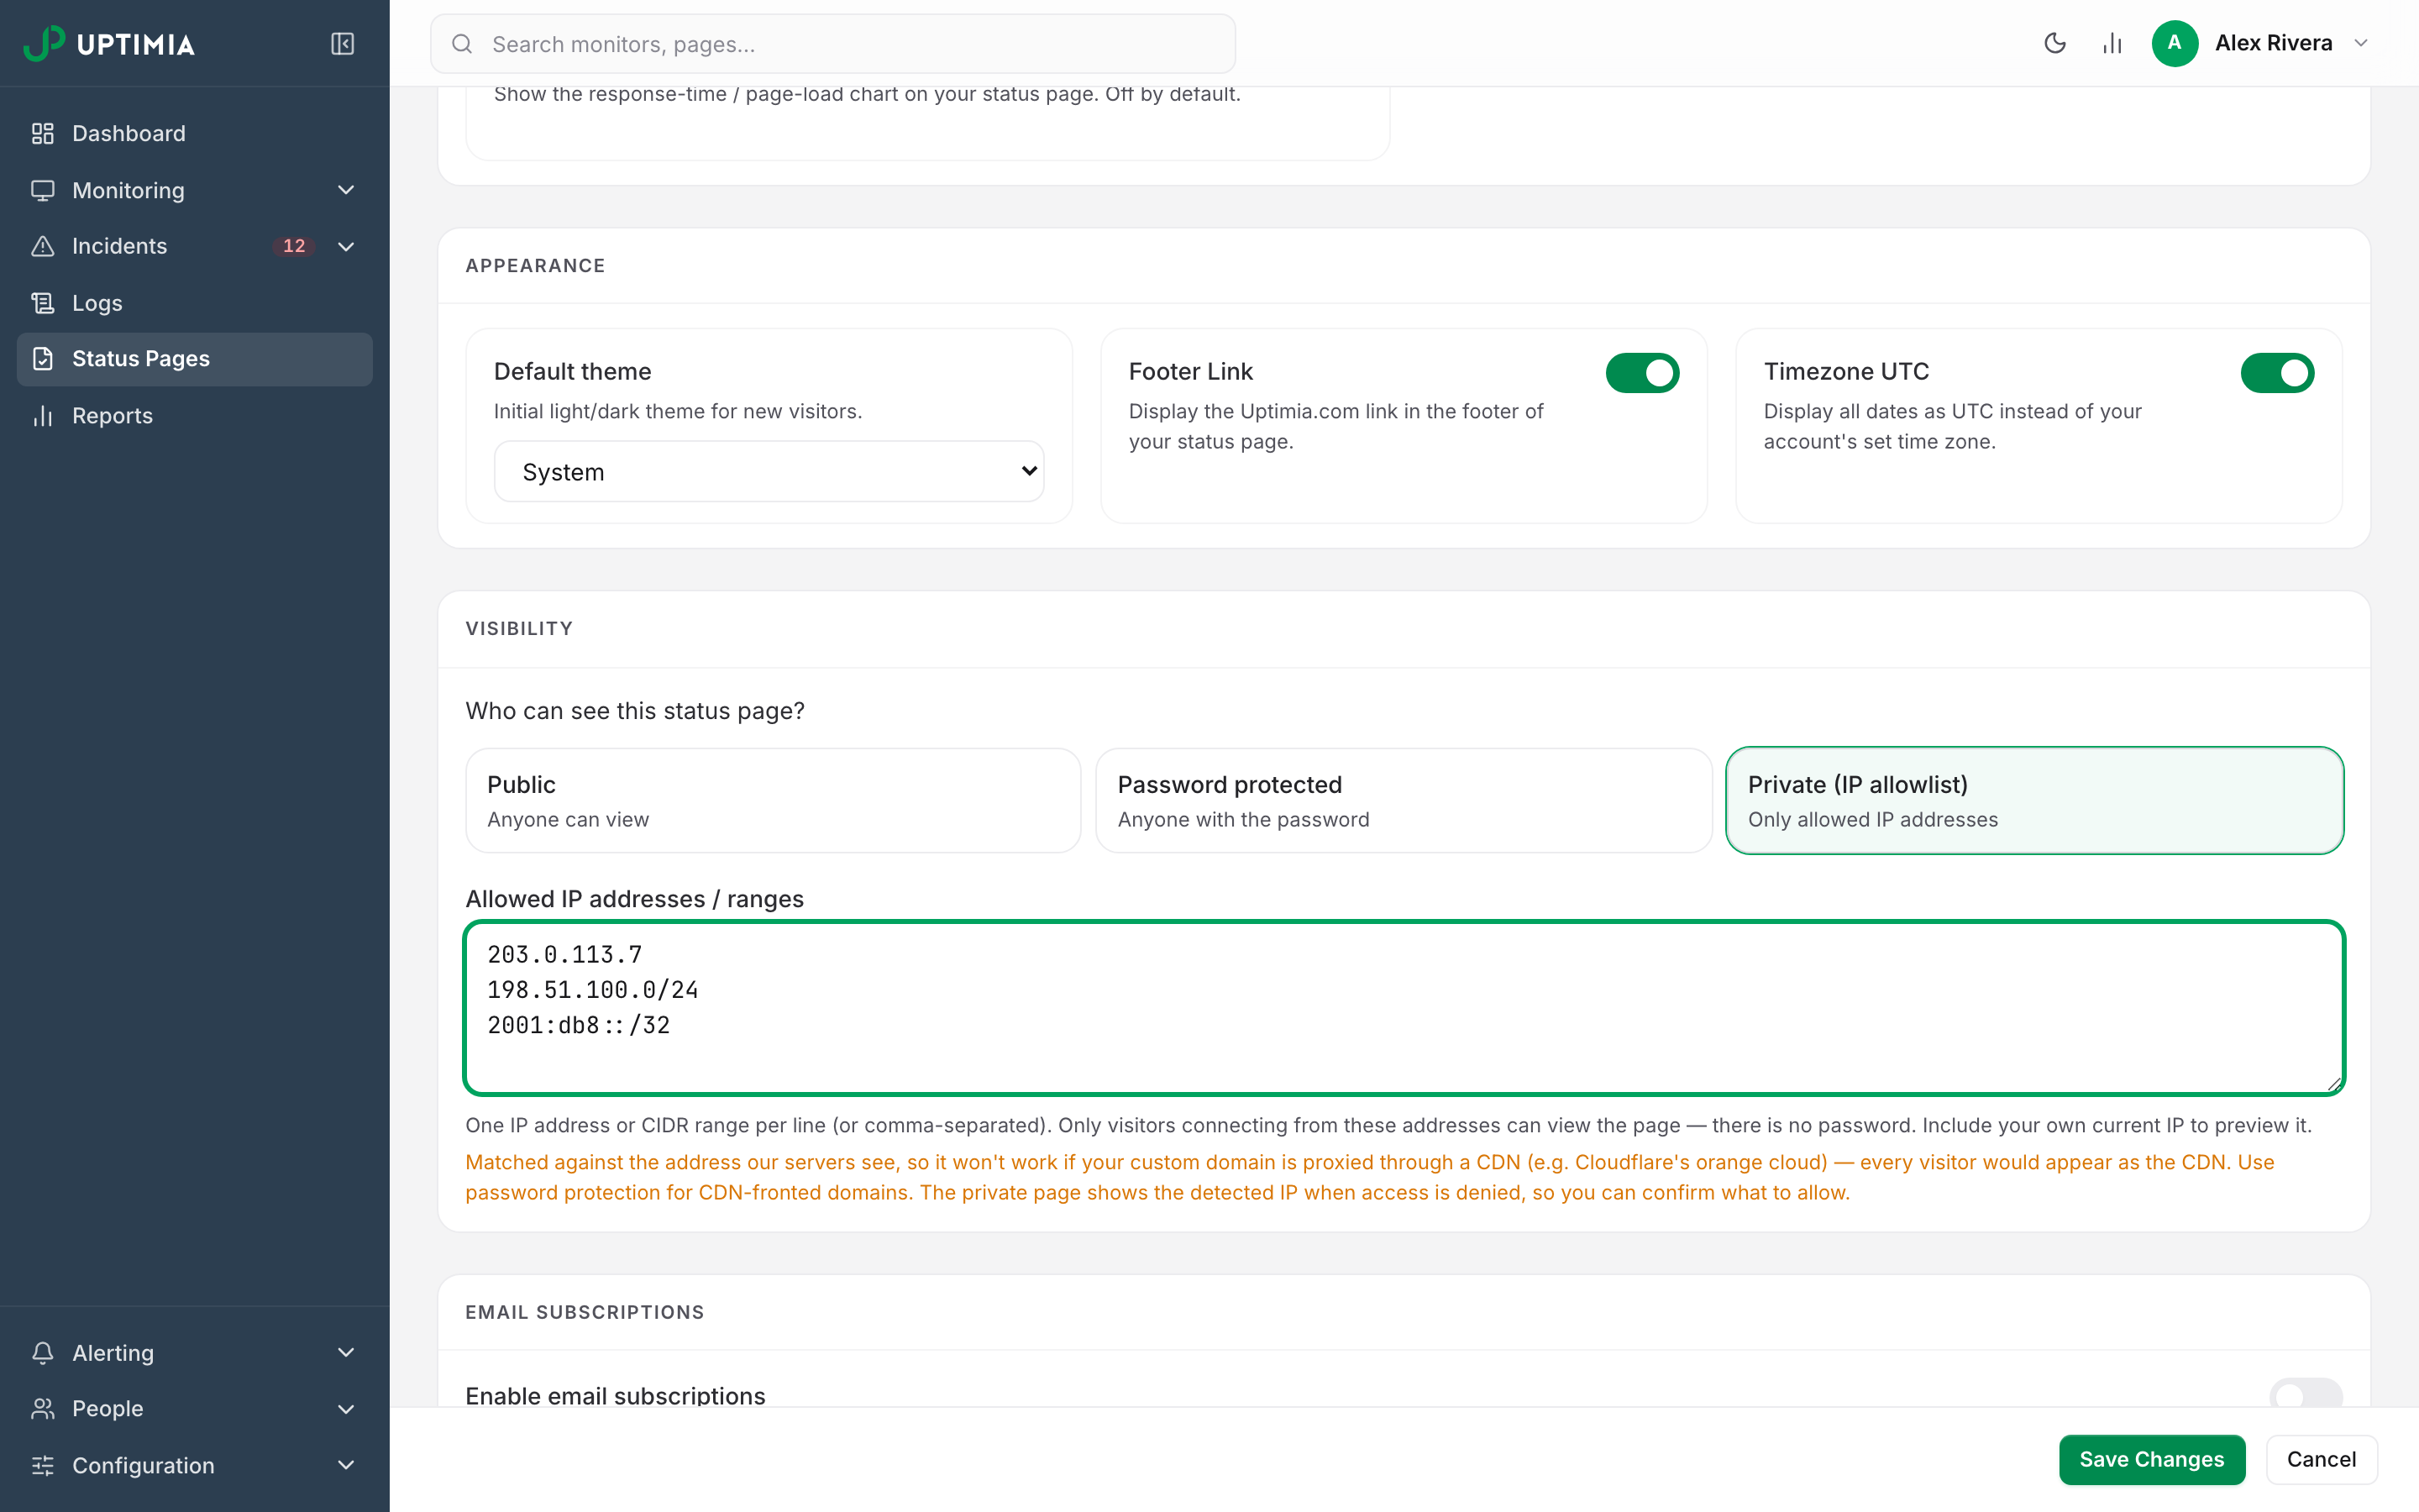This screenshot has height=1512, width=2419.
Task: Focus the Search monitors, pages field
Action: tap(832, 44)
